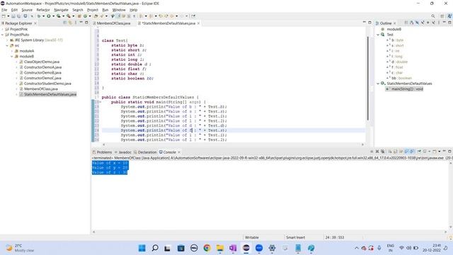Open the Debug button dropdown arrow
453x255 pixels.
point(43,16)
